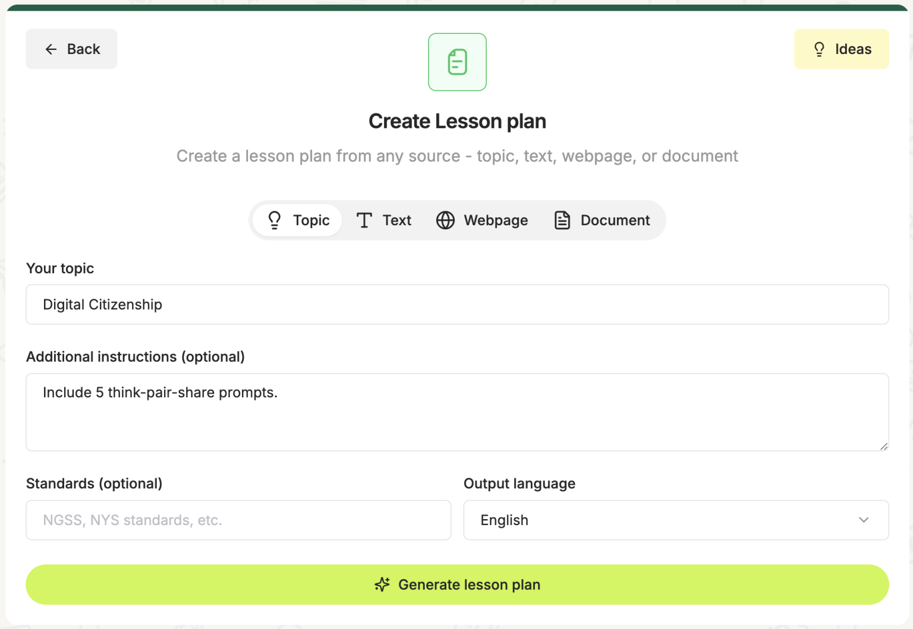The width and height of the screenshot is (913, 629).
Task: Select the T icon for Text input
Action: (364, 220)
